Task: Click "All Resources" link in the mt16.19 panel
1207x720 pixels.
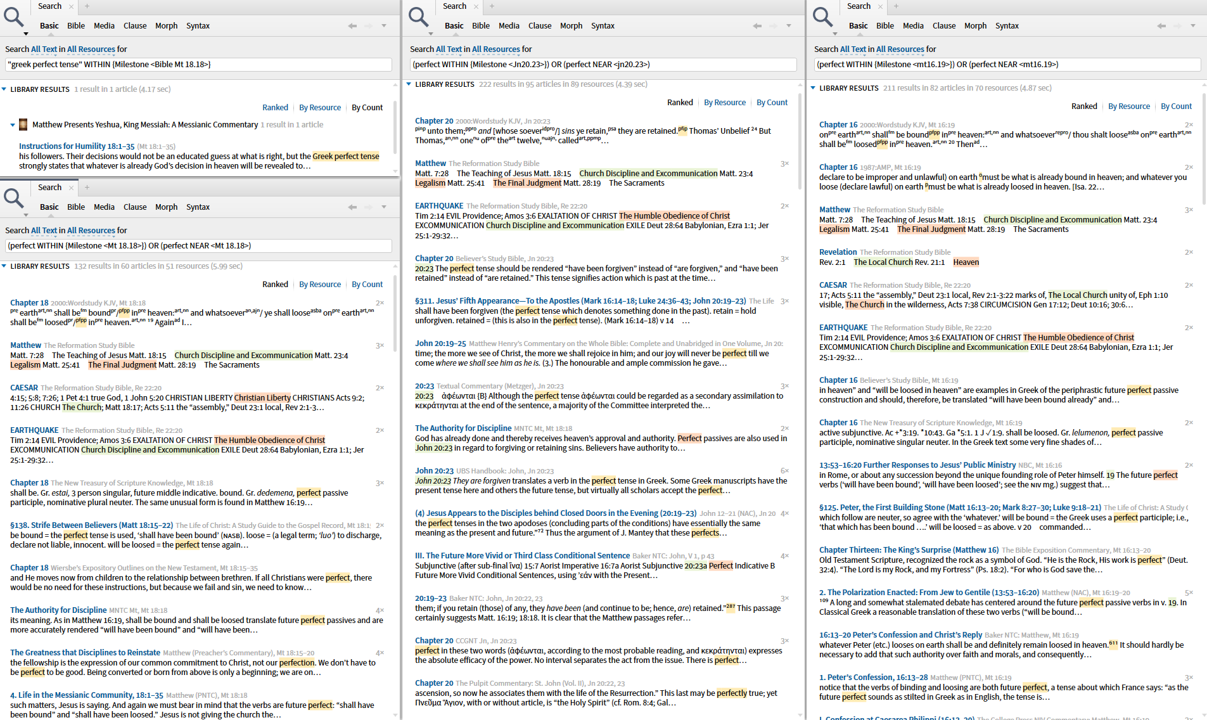Action: [x=900, y=49]
